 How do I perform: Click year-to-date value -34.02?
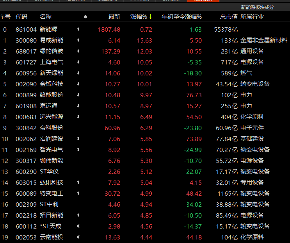click(193, 204)
